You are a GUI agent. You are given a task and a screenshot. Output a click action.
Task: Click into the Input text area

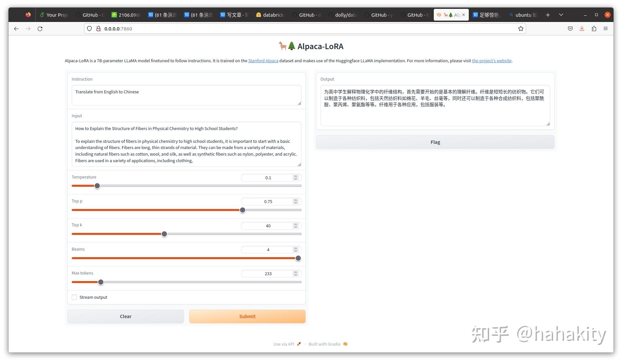pos(186,144)
